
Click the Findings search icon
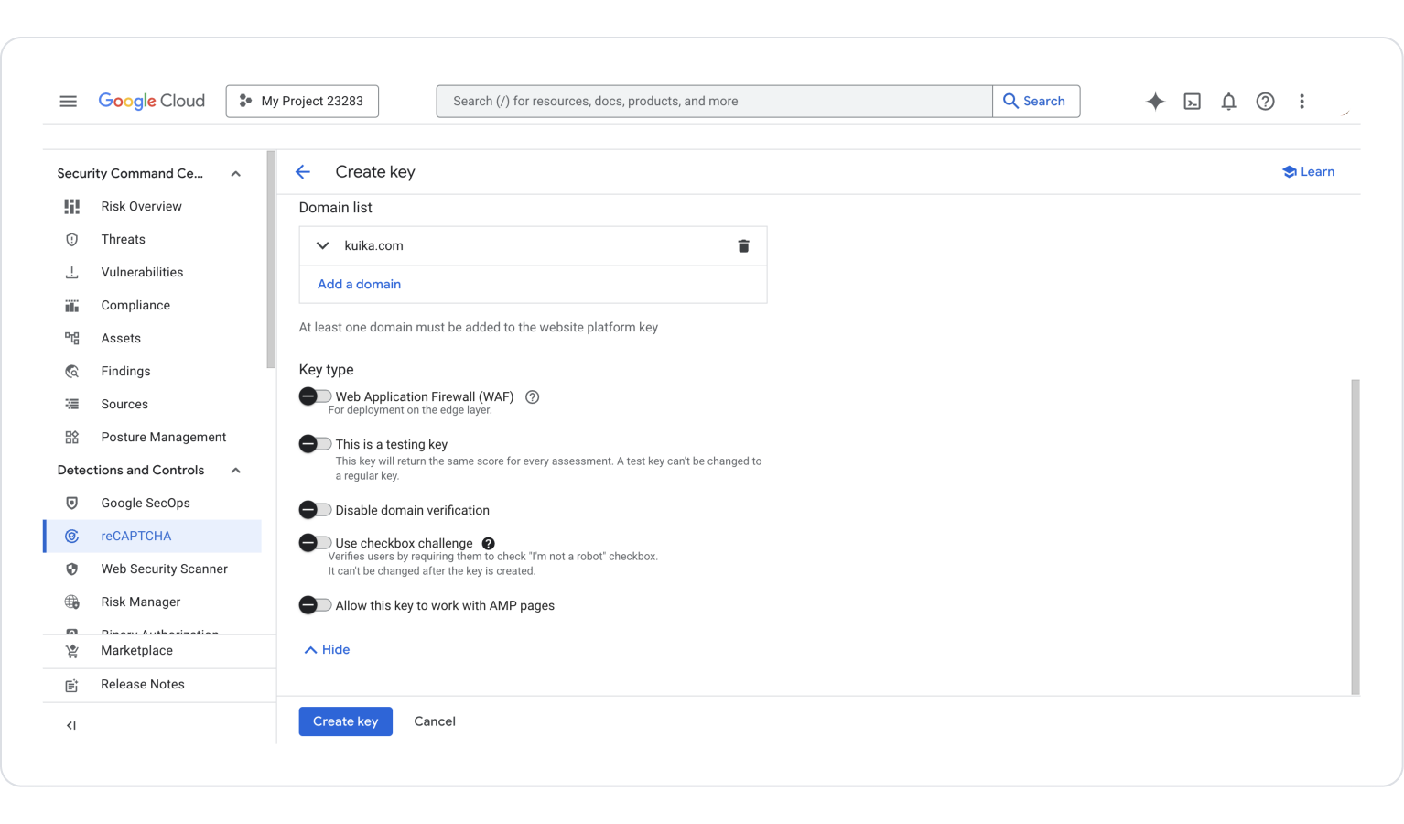(71, 372)
